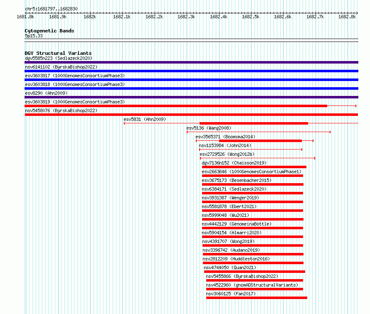Screen dimensions: 370x314
Task: Click the dgv5585n223 (Sedlazeck2020) variant label
Action: coord(59,58)
